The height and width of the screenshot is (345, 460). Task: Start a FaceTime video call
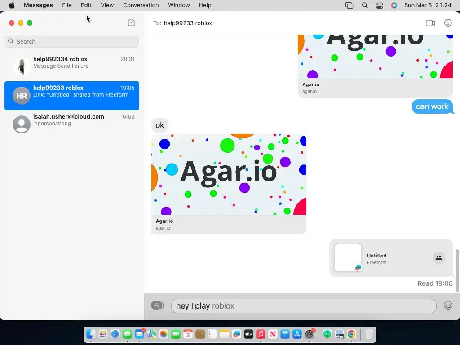click(430, 23)
